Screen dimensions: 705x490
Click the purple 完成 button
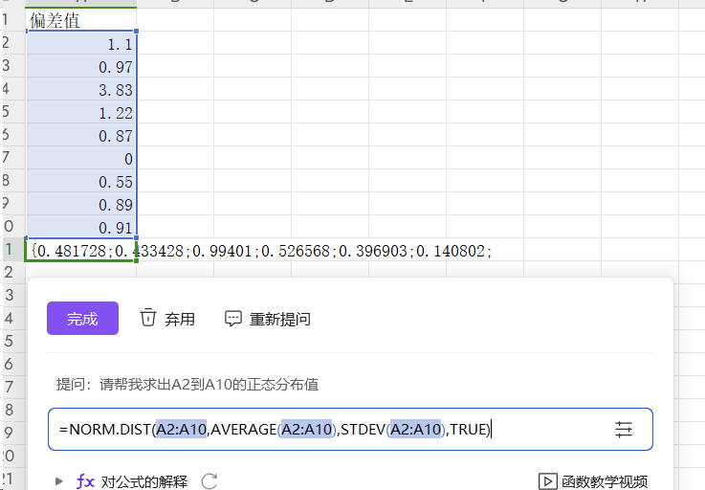click(x=82, y=318)
